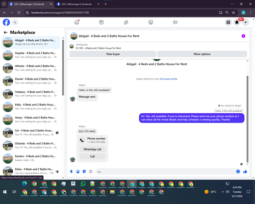
Task: Open Haydee conversation in the list
Action: pos(31,55)
